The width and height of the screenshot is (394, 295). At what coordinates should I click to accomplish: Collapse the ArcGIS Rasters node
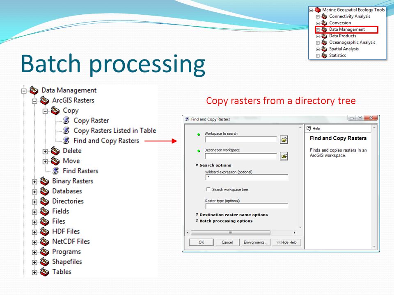pos(34,101)
